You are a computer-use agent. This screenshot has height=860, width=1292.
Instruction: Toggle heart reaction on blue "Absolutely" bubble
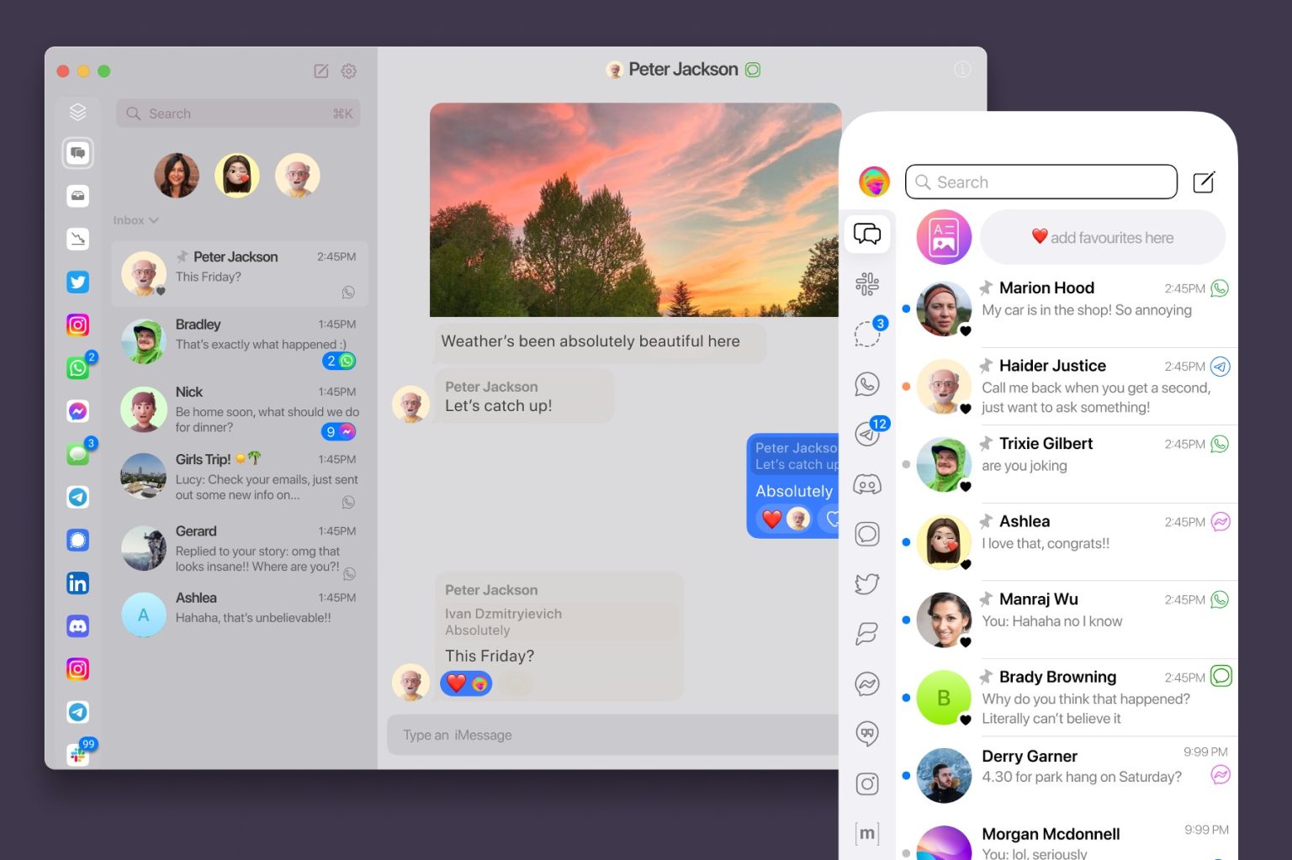[x=784, y=520]
